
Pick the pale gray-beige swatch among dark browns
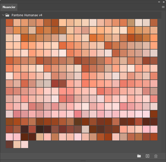pos(85,129)
